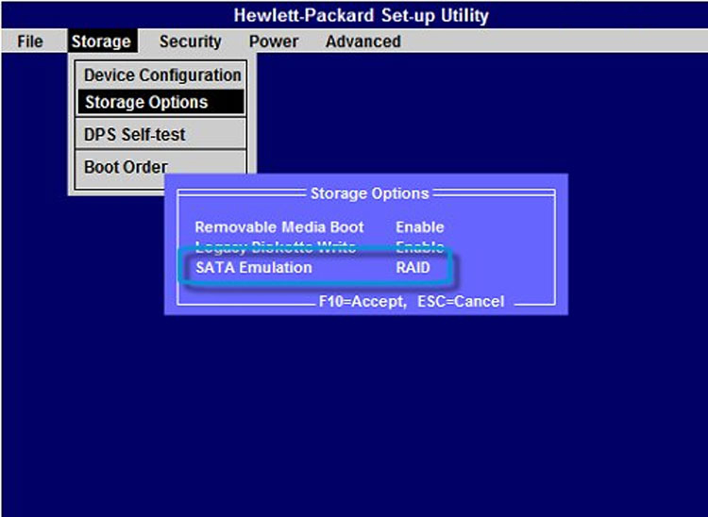This screenshot has width=708, height=517.
Task: Click F10=Accept in dialog footer
Action: [x=362, y=301]
